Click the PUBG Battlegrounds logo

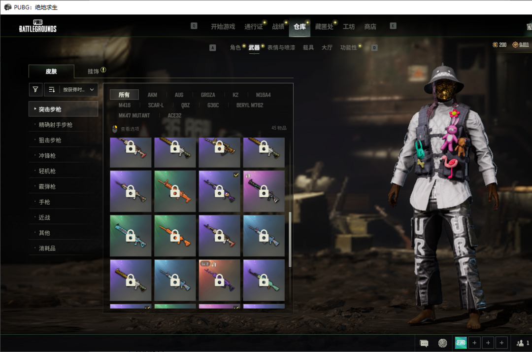click(38, 26)
